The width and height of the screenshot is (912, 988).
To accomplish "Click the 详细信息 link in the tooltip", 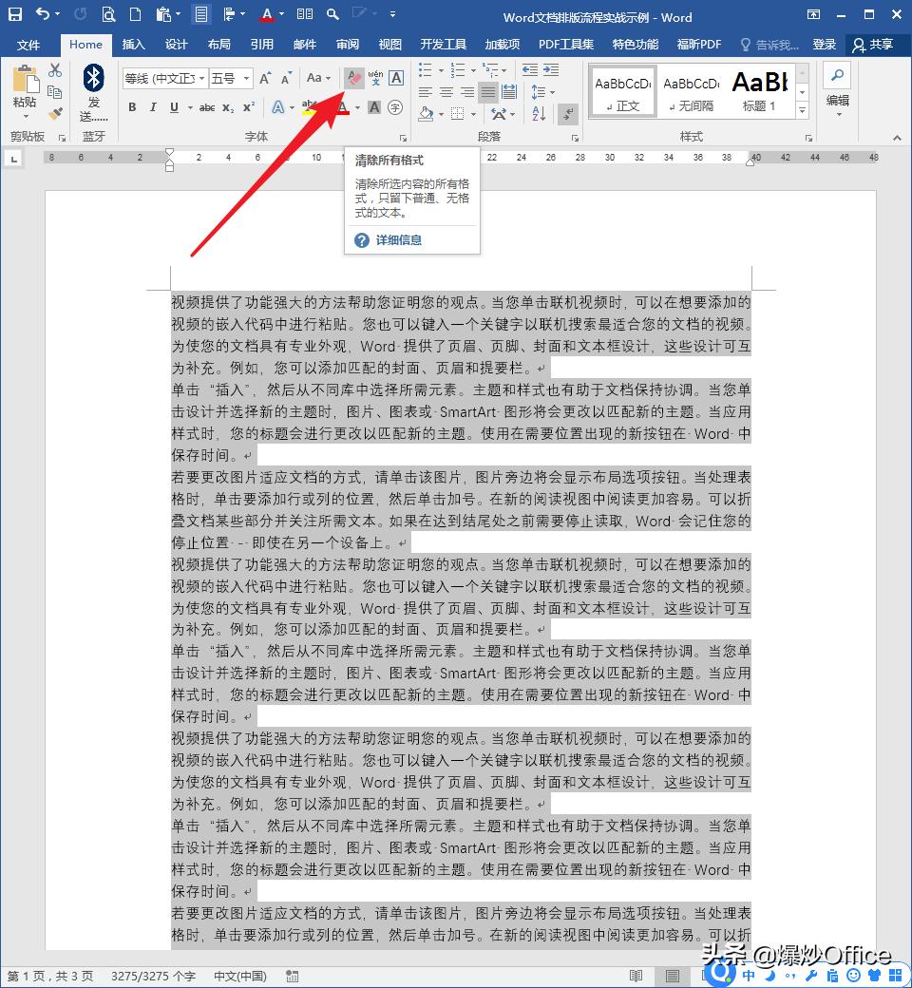I will pos(397,240).
